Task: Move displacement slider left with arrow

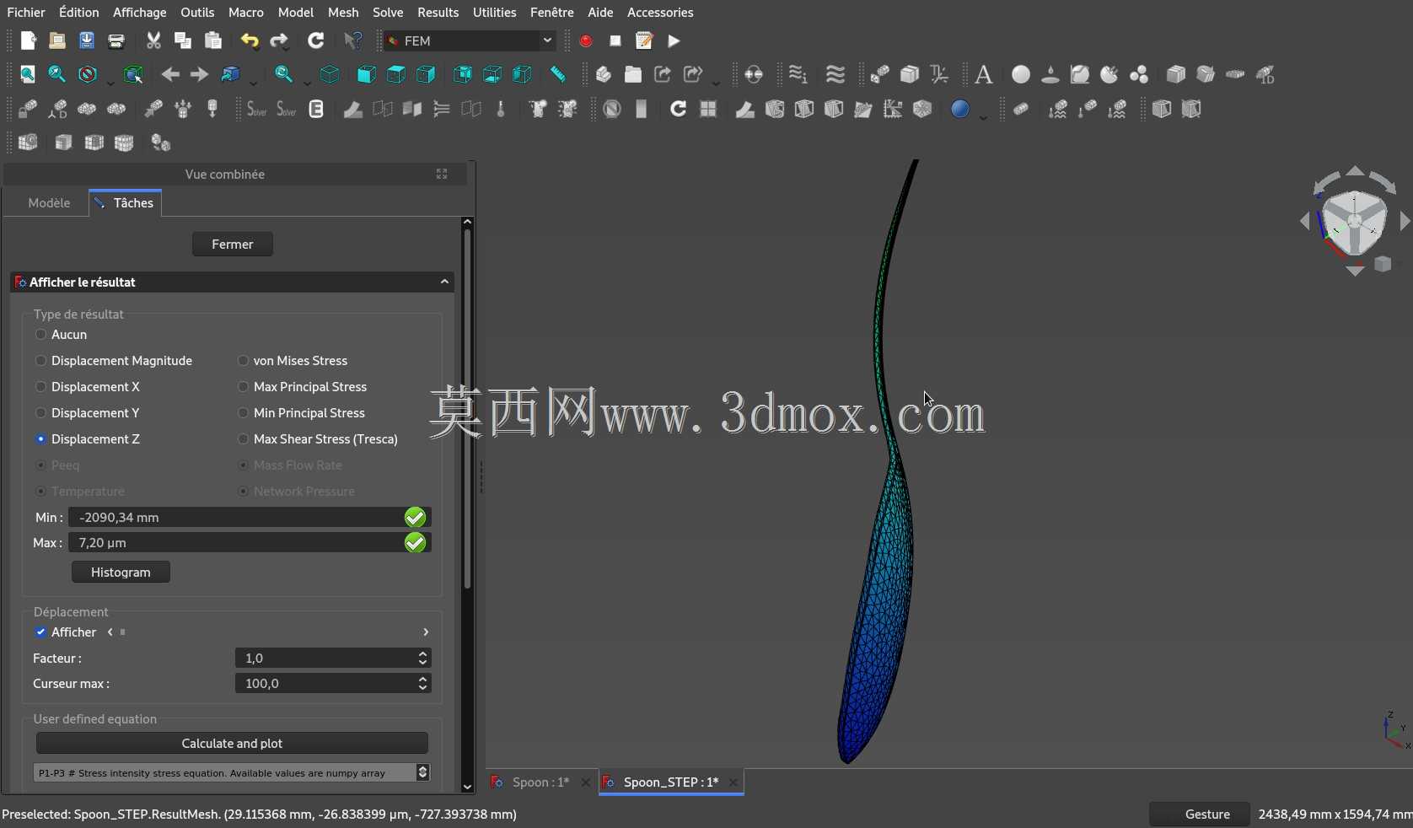Action: coord(110,632)
